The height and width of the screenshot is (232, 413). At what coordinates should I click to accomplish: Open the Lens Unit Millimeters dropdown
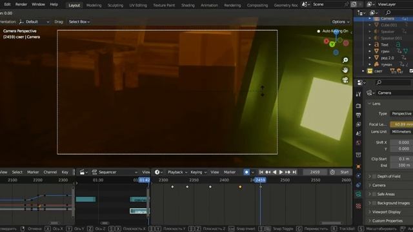point(401,131)
